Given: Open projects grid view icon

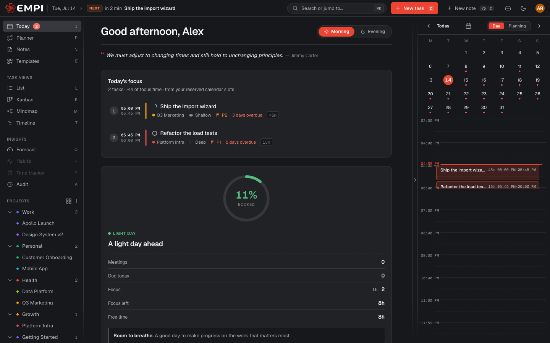Looking at the screenshot, I should click(x=69, y=201).
